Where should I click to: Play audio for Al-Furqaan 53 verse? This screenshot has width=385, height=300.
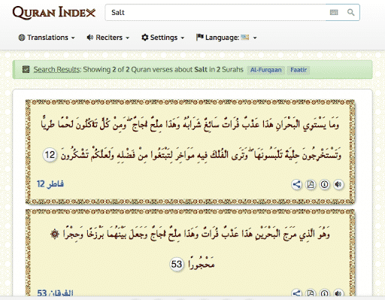click(x=338, y=293)
